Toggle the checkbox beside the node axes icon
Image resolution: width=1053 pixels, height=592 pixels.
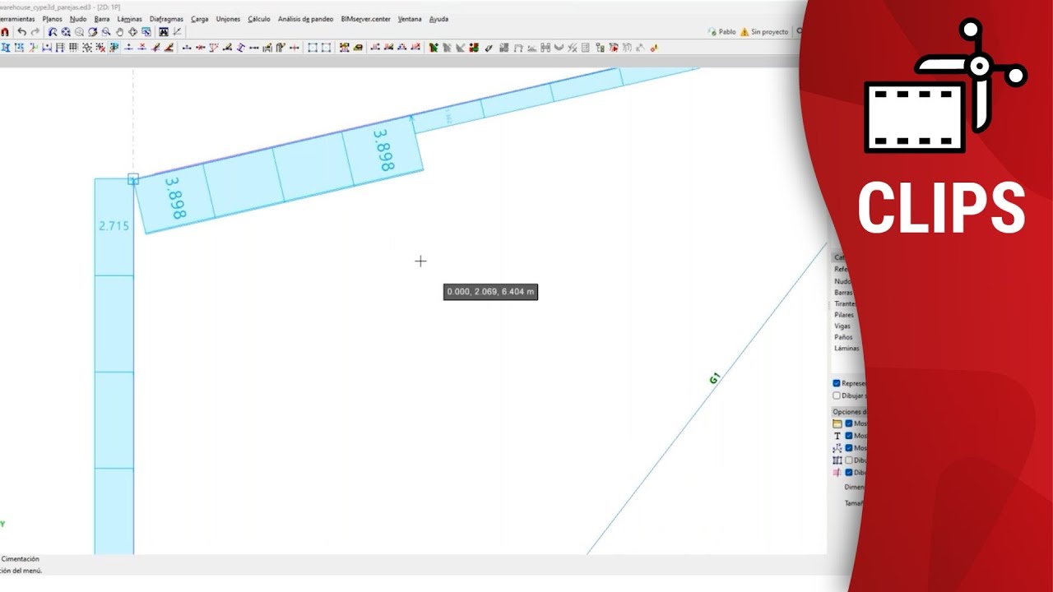849,448
